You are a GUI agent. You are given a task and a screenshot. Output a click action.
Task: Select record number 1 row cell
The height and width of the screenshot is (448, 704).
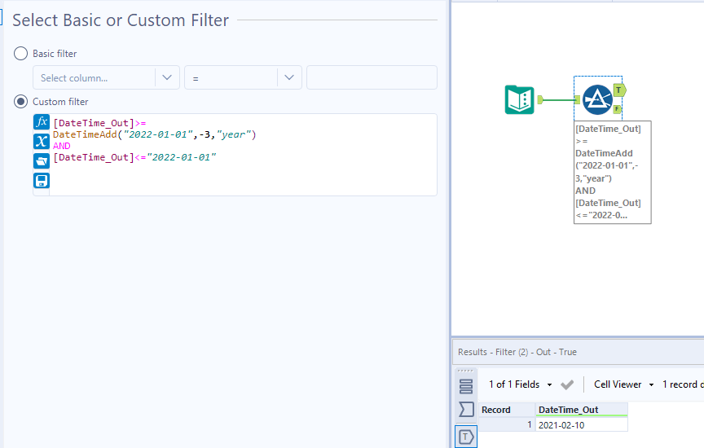(x=507, y=424)
